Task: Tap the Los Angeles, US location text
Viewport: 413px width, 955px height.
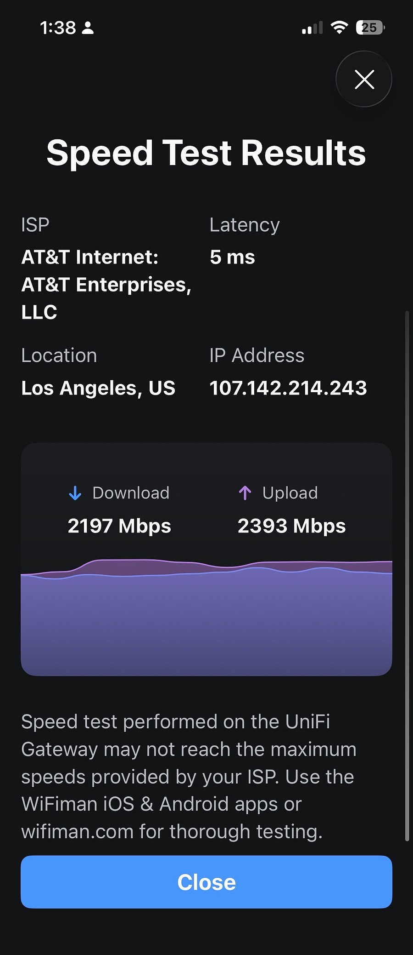Action: tap(98, 388)
